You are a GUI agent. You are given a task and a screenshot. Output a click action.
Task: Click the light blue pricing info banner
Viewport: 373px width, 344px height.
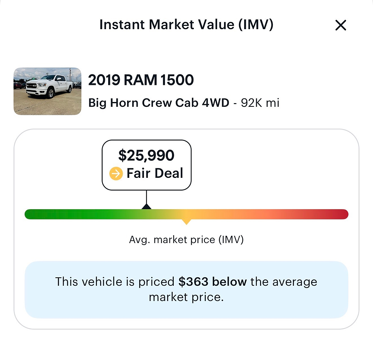(186, 290)
